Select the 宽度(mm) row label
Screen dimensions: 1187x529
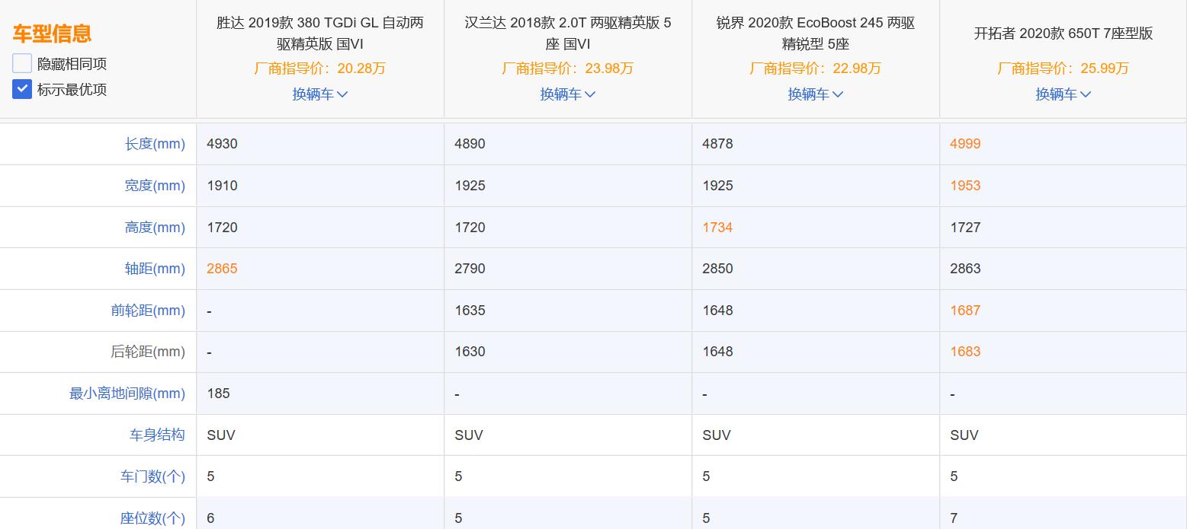point(156,185)
